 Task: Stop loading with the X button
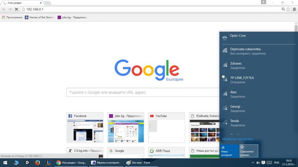pyautogui.click(x=16, y=9)
